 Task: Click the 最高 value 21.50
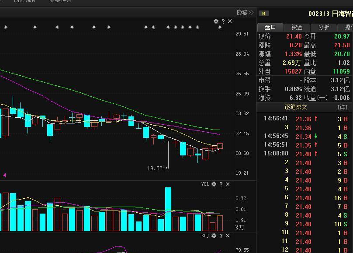(x=342, y=46)
